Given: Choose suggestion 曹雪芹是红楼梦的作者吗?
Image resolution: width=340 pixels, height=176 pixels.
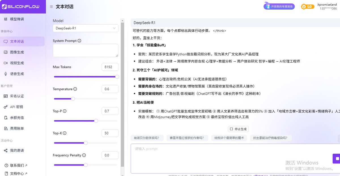Looking at the screenshot, I should 187,138.
